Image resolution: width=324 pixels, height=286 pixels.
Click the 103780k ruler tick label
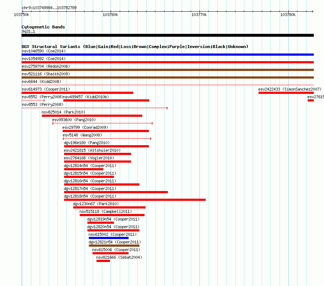click(288, 15)
